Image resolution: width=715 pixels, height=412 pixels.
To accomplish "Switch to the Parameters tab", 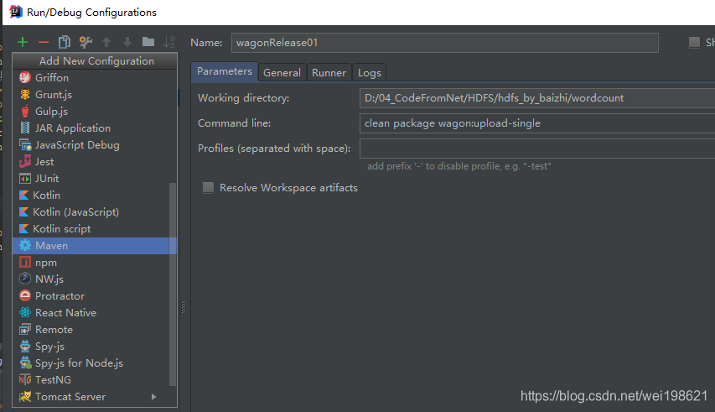I will pos(225,71).
